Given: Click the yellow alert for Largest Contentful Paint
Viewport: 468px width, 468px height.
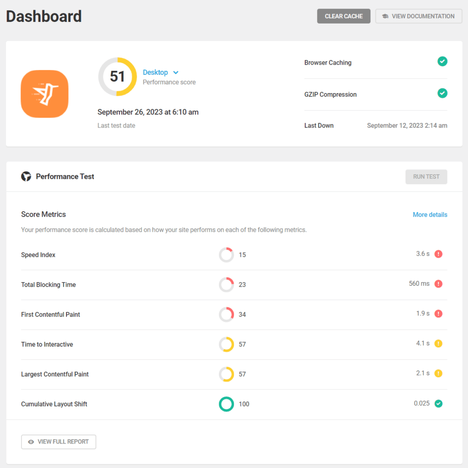Looking at the screenshot, I should point(438,373).
